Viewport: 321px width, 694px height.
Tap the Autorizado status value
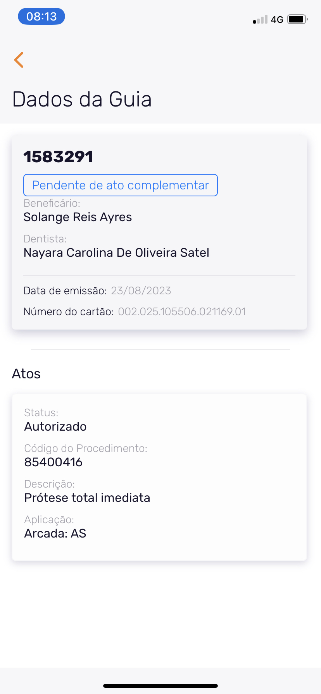[55, 427]
